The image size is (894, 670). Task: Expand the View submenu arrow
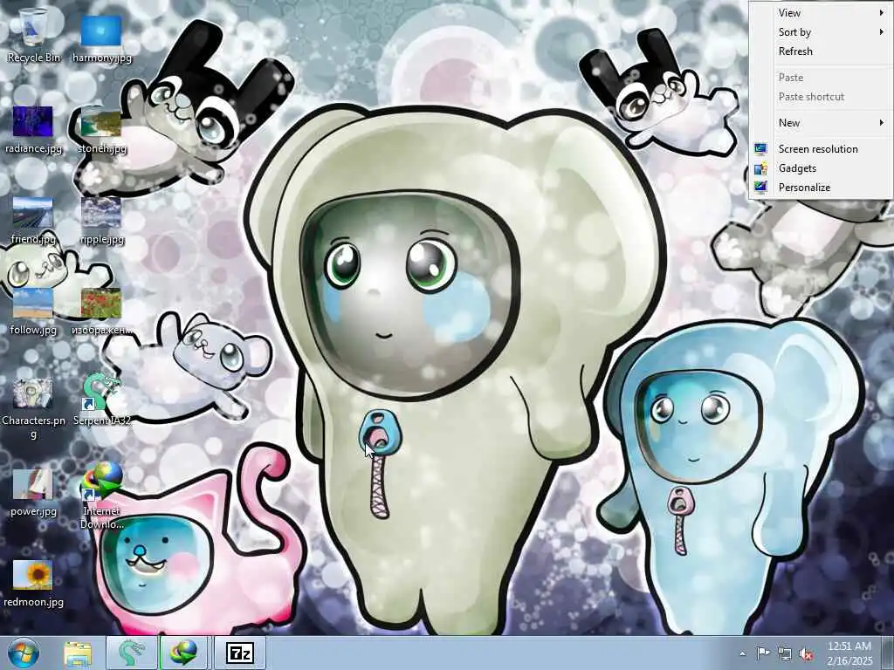882,12
